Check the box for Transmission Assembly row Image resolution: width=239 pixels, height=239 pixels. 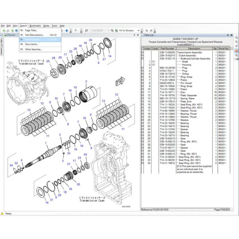(143, 53)
